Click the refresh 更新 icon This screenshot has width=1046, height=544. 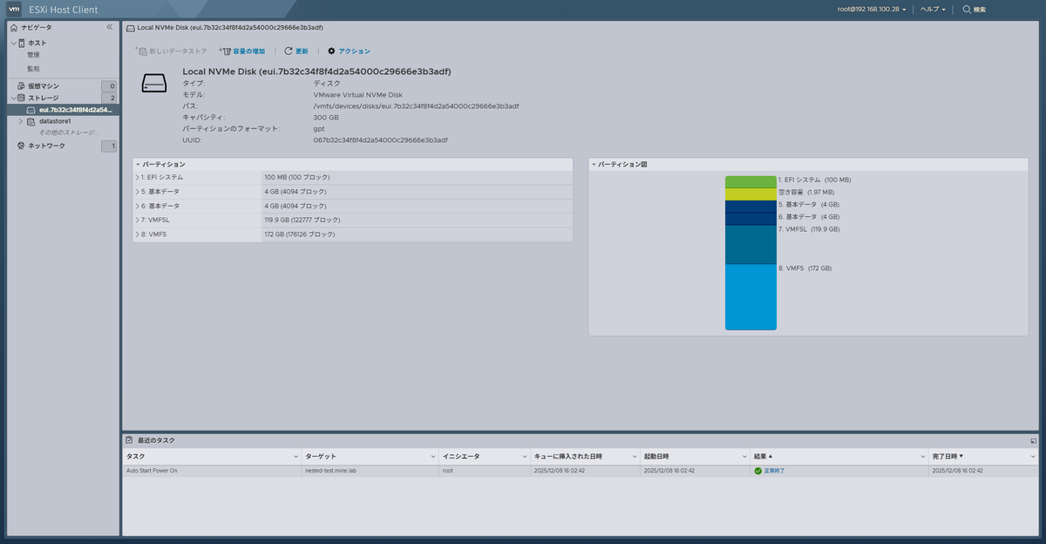(x=289, y=51)
